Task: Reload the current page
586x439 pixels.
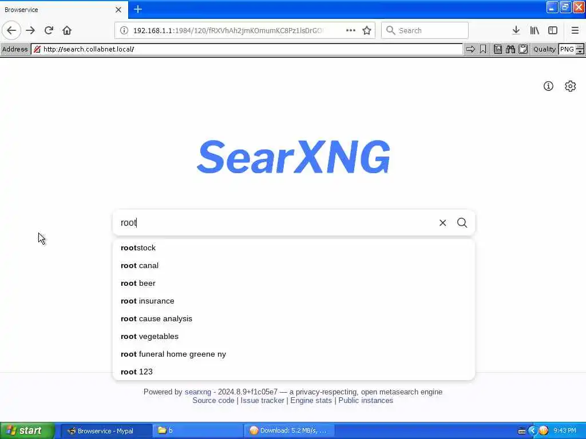Action: pyautogui.click(x=49, y=30)
